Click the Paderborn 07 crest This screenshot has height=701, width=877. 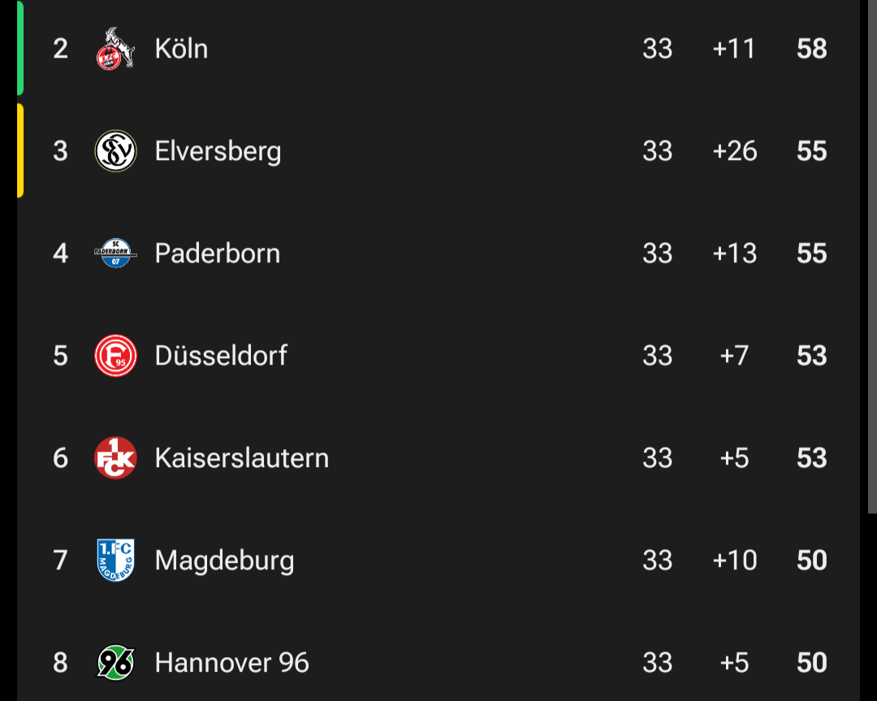pos(116,253)
